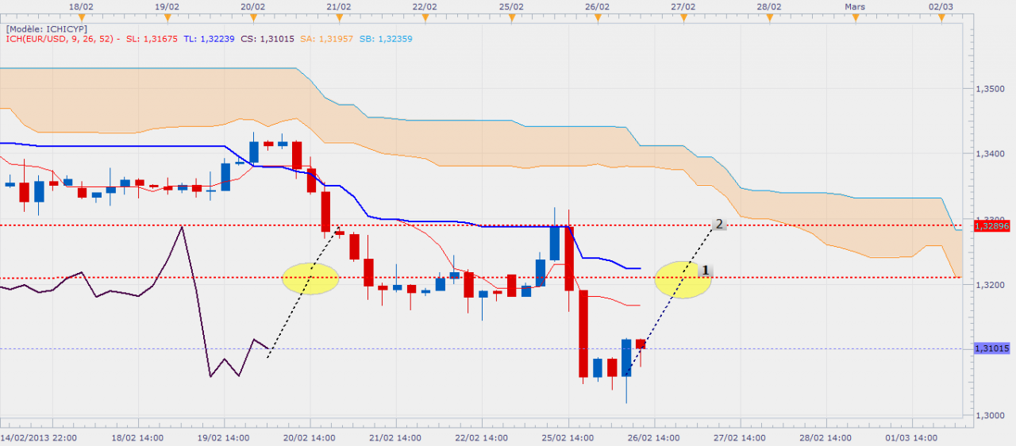Click the SB: 1,32359 legend value

386,38
